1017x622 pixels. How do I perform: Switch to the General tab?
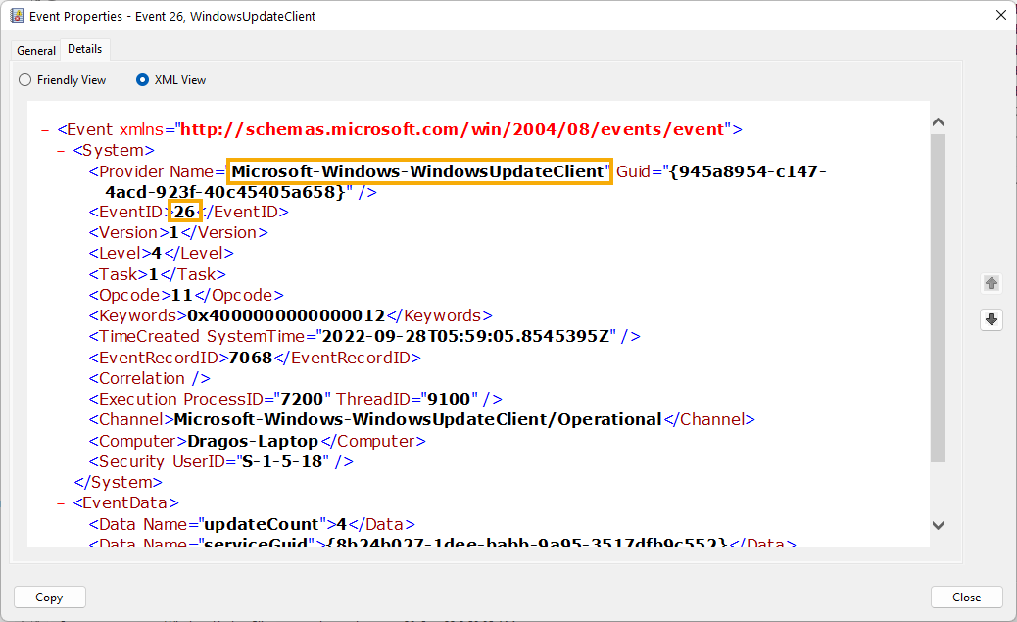coord(36,51)
